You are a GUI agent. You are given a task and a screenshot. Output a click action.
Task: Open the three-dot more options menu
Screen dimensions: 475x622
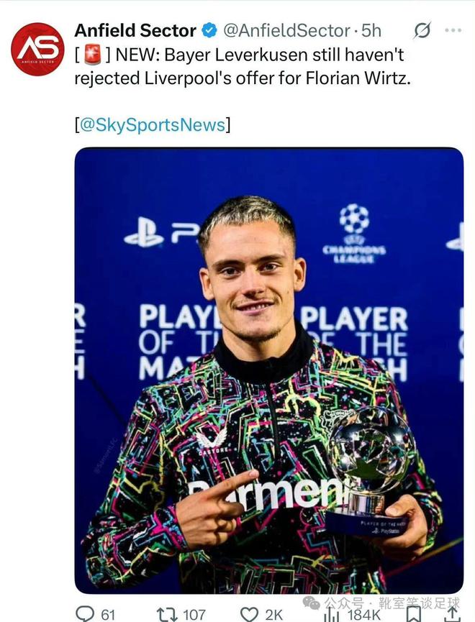[x=453, y=31]
